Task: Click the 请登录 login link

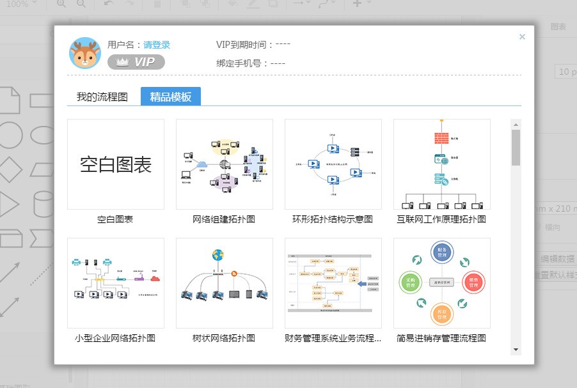Action: coord(157,45)
